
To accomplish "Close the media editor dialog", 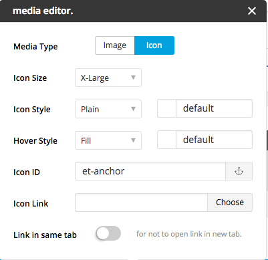I will click(x=252, y=11).
